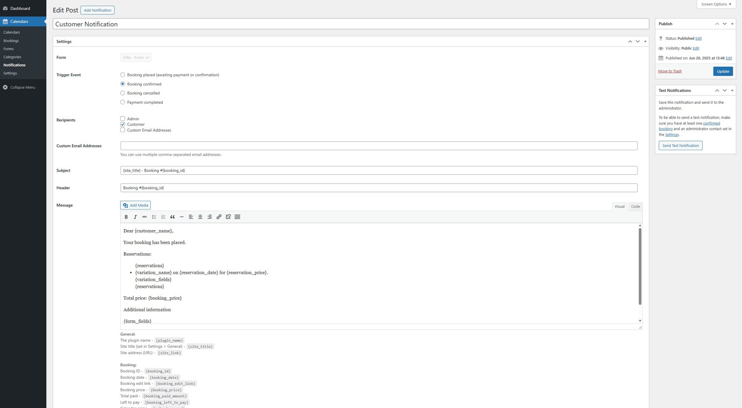Move Test Notifications box down

point(725,90)
